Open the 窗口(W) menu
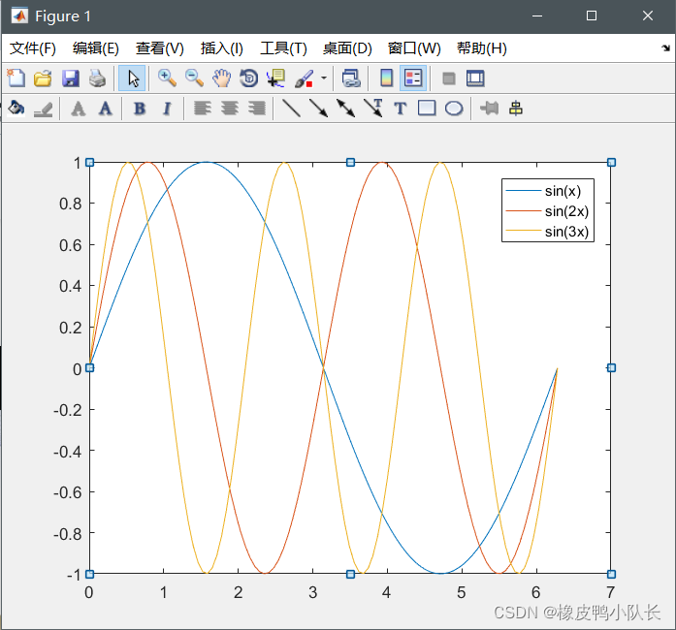 point(414,48)
